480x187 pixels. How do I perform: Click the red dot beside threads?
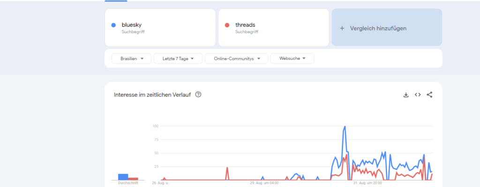(x=227, y=25)
